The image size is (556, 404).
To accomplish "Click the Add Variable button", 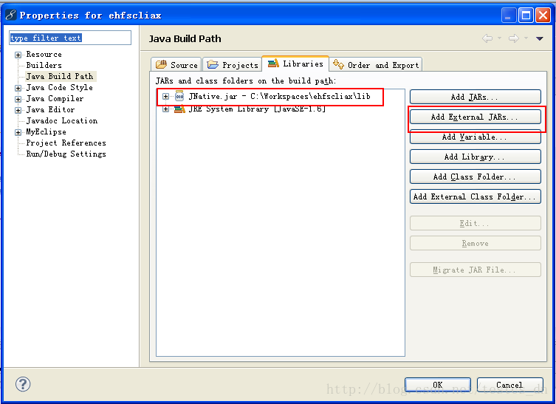I will coord(476,137).
